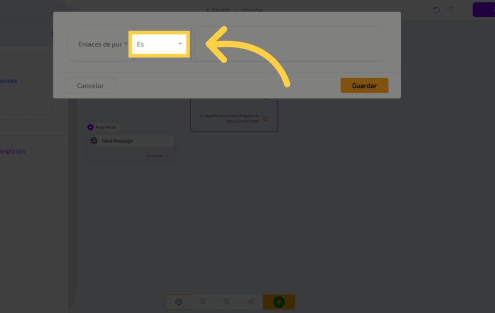The height and width of the screenshot is (313, 495).
Task: Open the "Es" operator dropdown
Action: pyautogui.click(x=159, y=44)
